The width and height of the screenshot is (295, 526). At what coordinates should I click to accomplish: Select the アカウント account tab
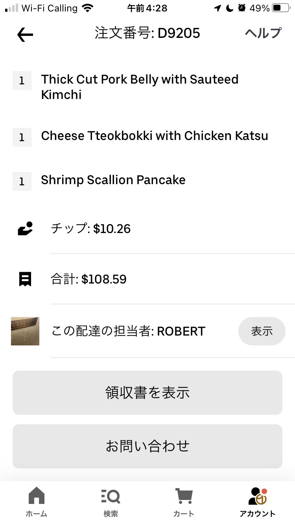pyautogui.click(x=258, y=502)
